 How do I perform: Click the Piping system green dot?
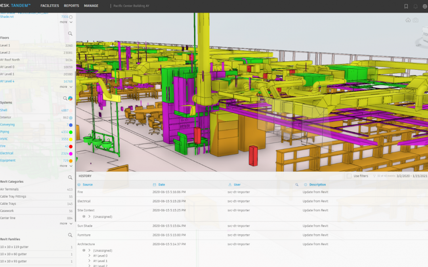[71, 132]
